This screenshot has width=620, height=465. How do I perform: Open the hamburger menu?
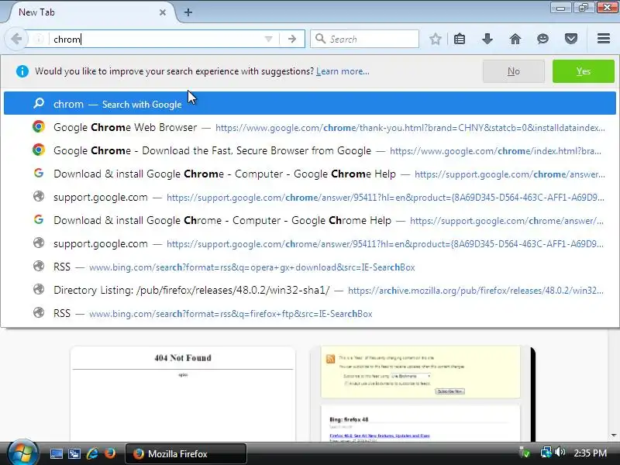[x=604, y=38]
